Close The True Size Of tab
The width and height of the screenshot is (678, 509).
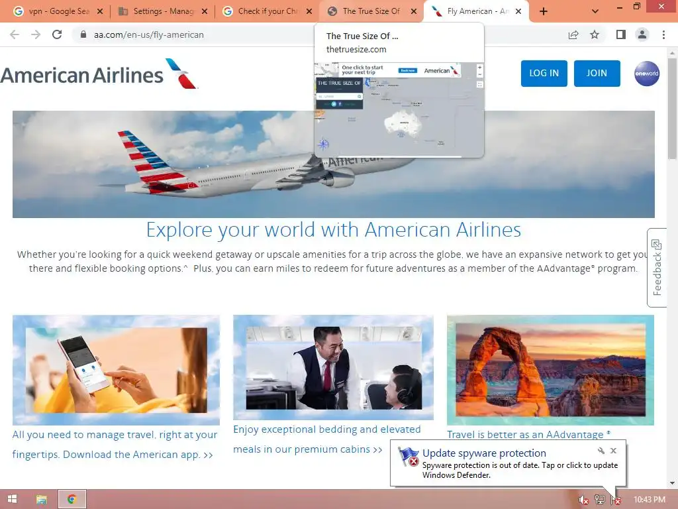[x=414, y=12]
